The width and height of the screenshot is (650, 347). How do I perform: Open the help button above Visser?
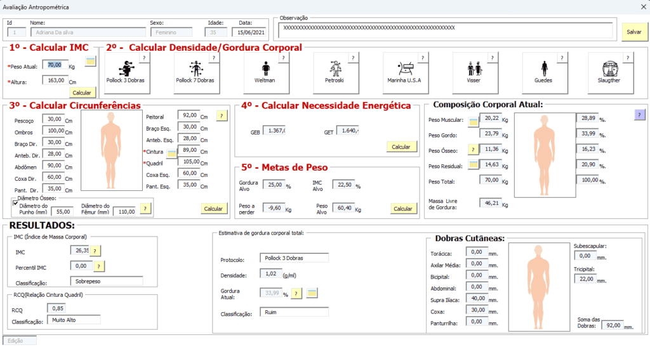tap(492, 58)
